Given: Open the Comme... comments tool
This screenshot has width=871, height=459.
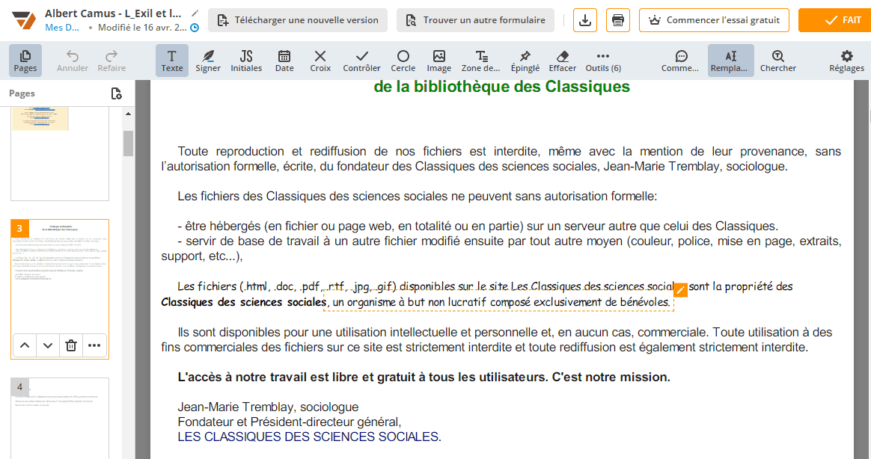Looking at the screenshot, I should tap(680, 61).
